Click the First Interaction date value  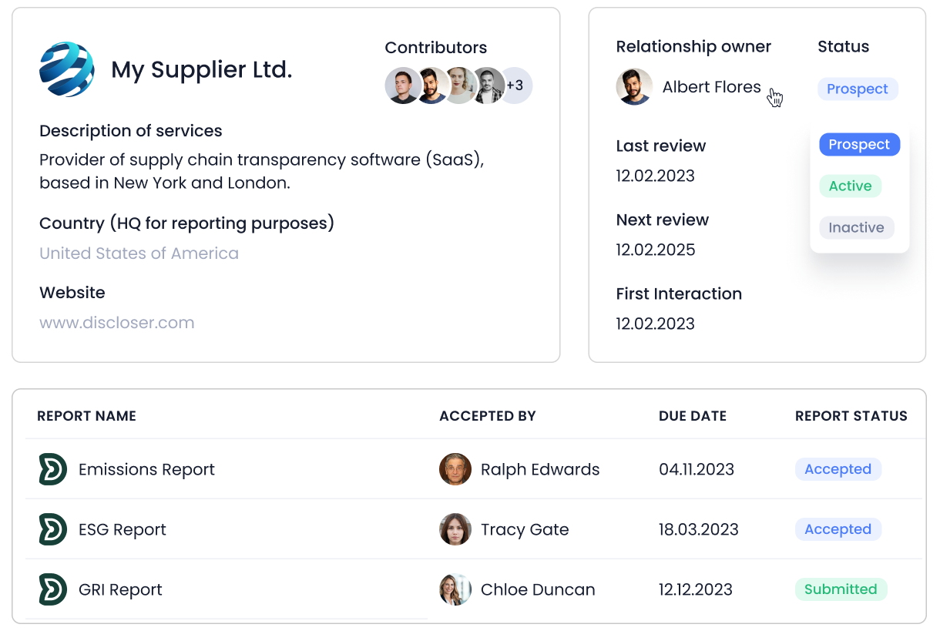click(x=656, y=324)
